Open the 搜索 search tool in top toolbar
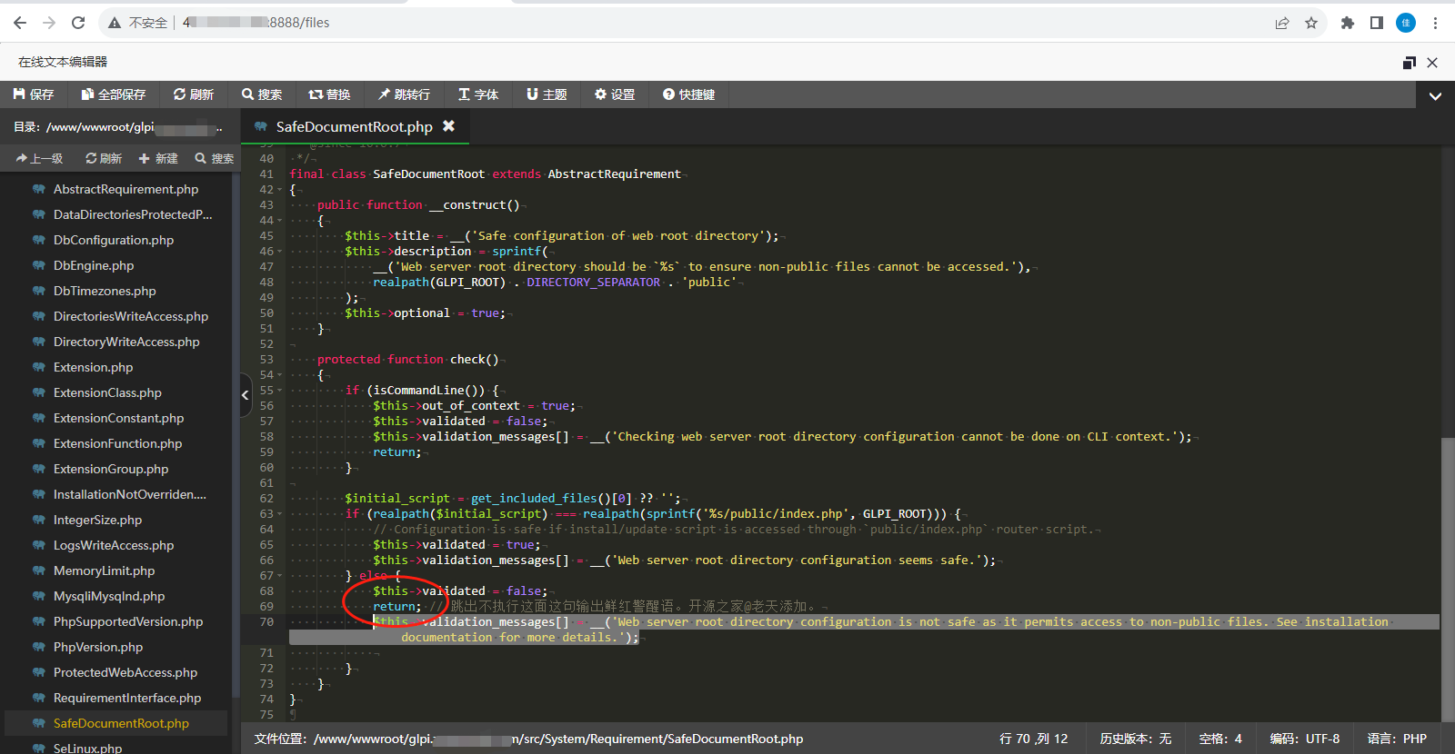The image size is (1455, 754). pos(262,94)
